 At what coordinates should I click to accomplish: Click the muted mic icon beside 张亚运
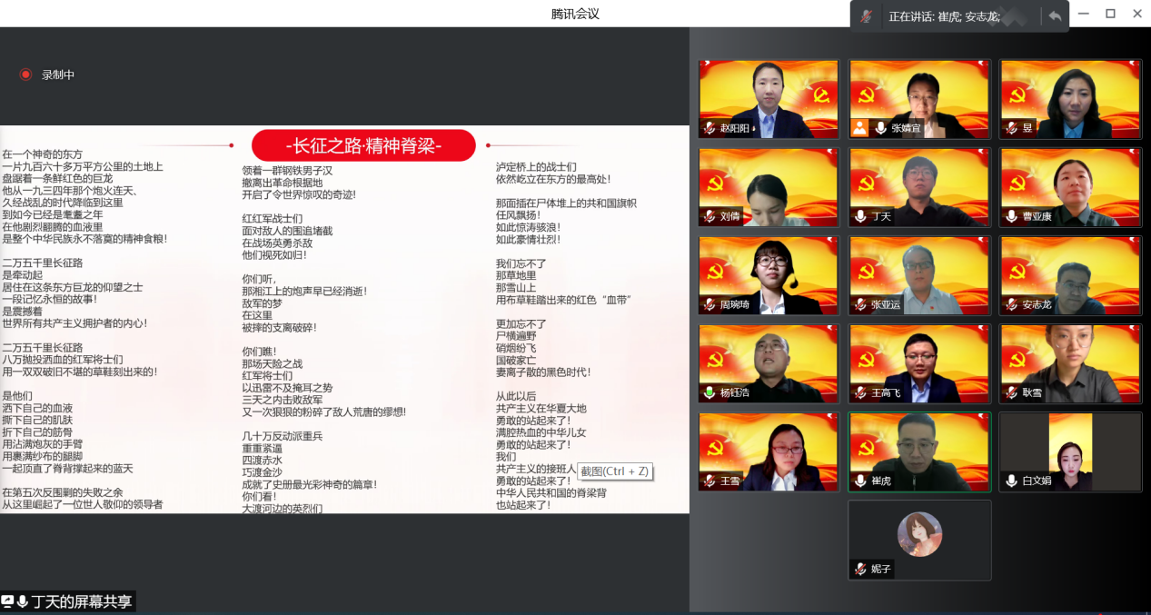(859, 304)
